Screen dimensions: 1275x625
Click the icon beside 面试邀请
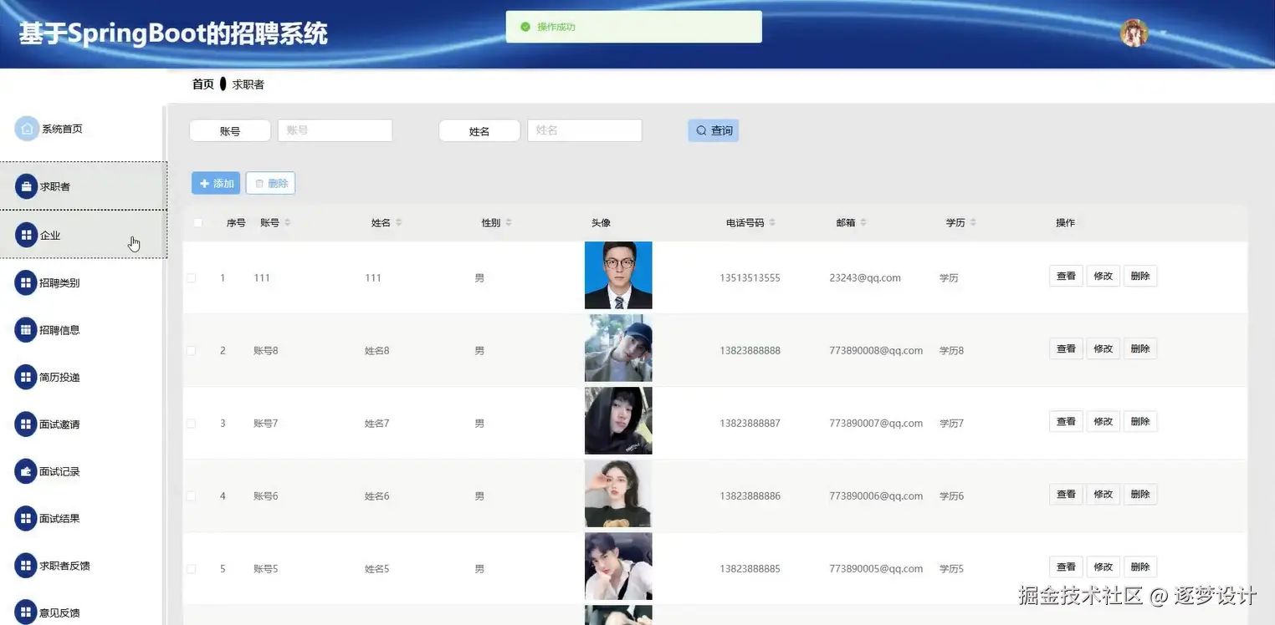[x=26, y=424]
